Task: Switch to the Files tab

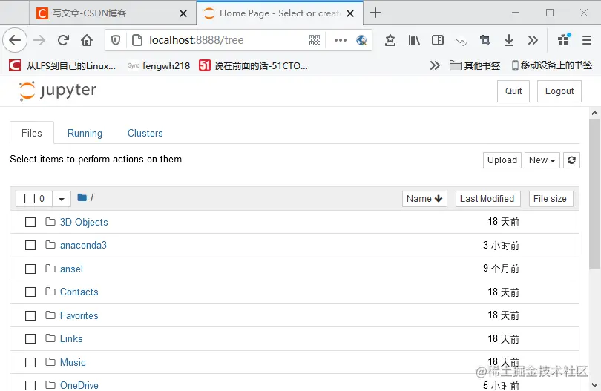Action: pyautogui.click(x=32, y=133)
